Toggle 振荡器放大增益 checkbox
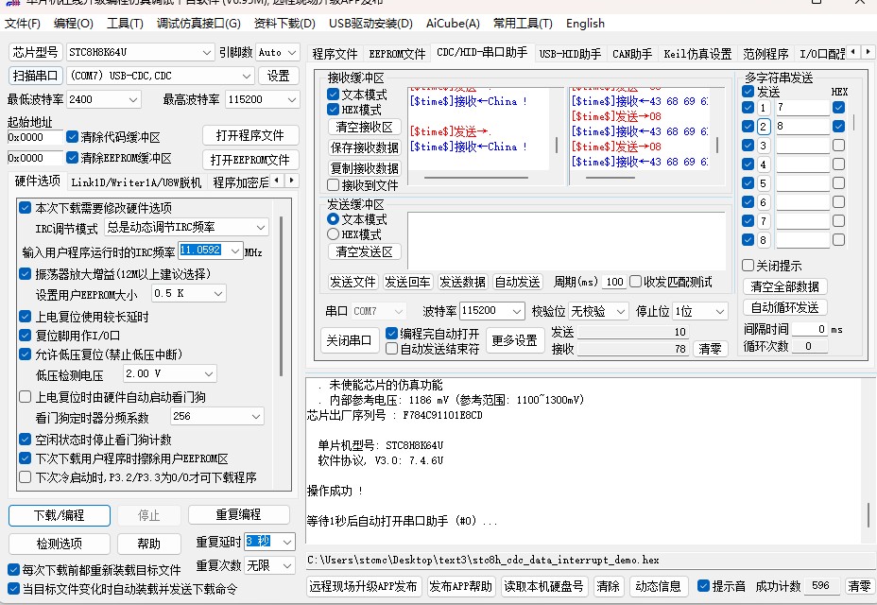Screen dimensions: 877x605 [25, 274]
